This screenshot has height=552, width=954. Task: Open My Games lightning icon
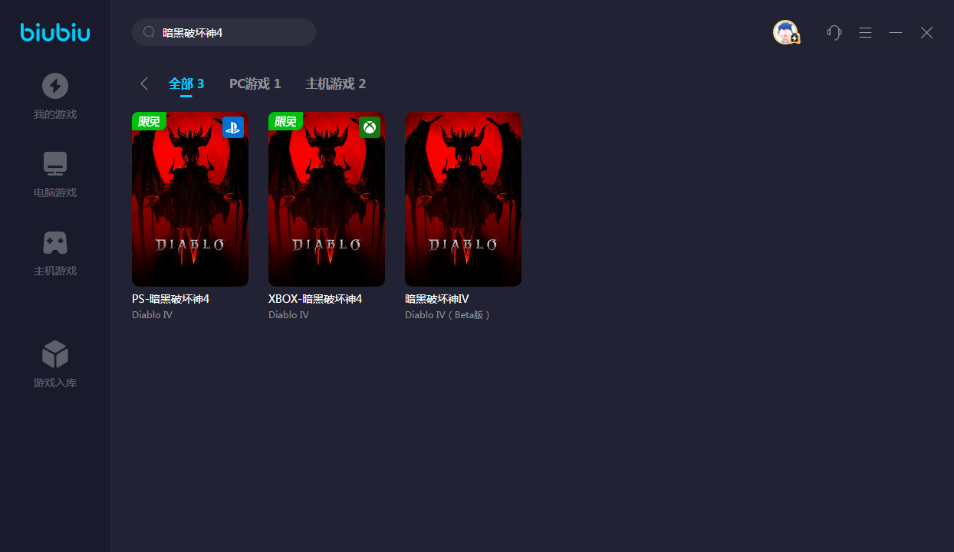click(x=55, y=86)
